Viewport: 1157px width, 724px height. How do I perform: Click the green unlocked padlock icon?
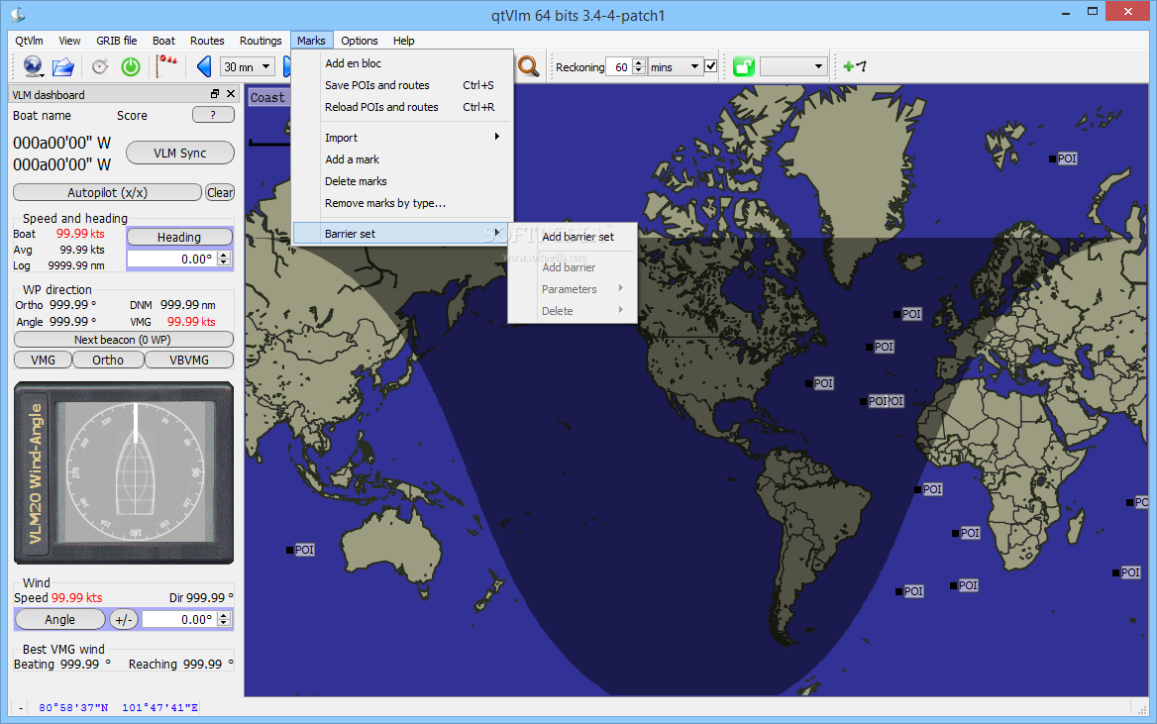click(x=744, y=66)
